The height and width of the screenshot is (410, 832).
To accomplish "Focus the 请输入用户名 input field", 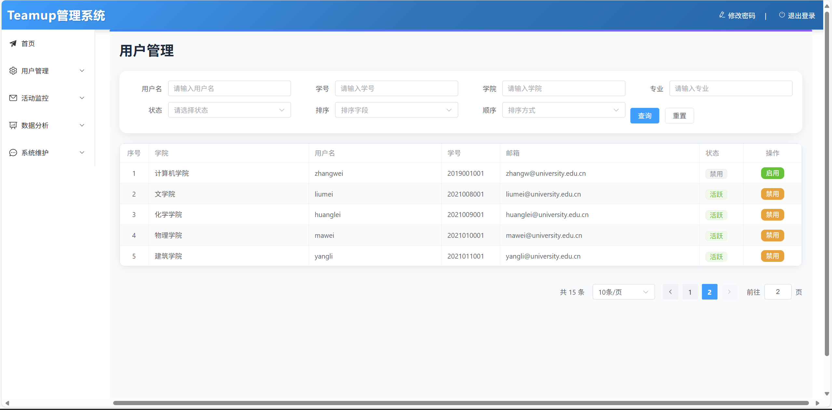I will 229,88.
